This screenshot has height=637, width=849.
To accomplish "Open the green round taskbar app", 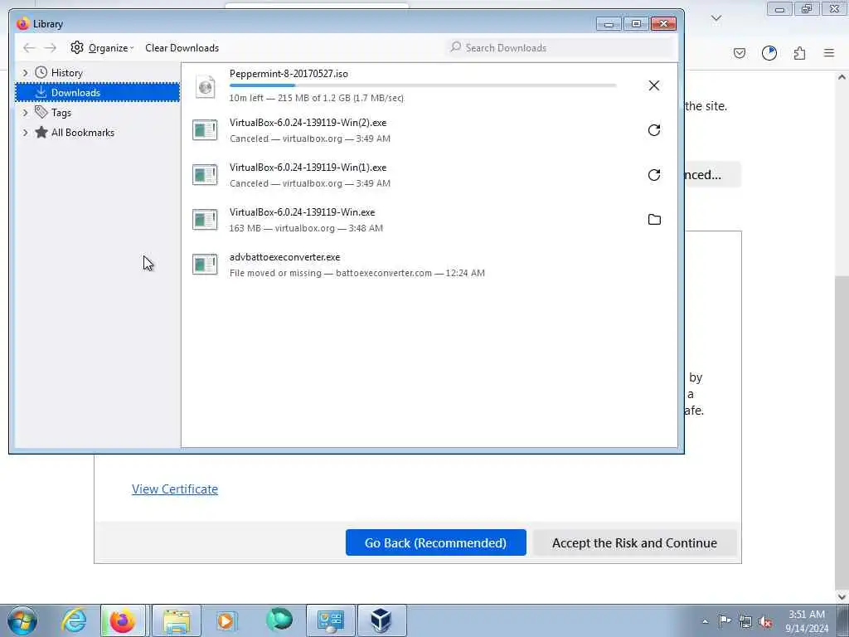I will [279, 620].
